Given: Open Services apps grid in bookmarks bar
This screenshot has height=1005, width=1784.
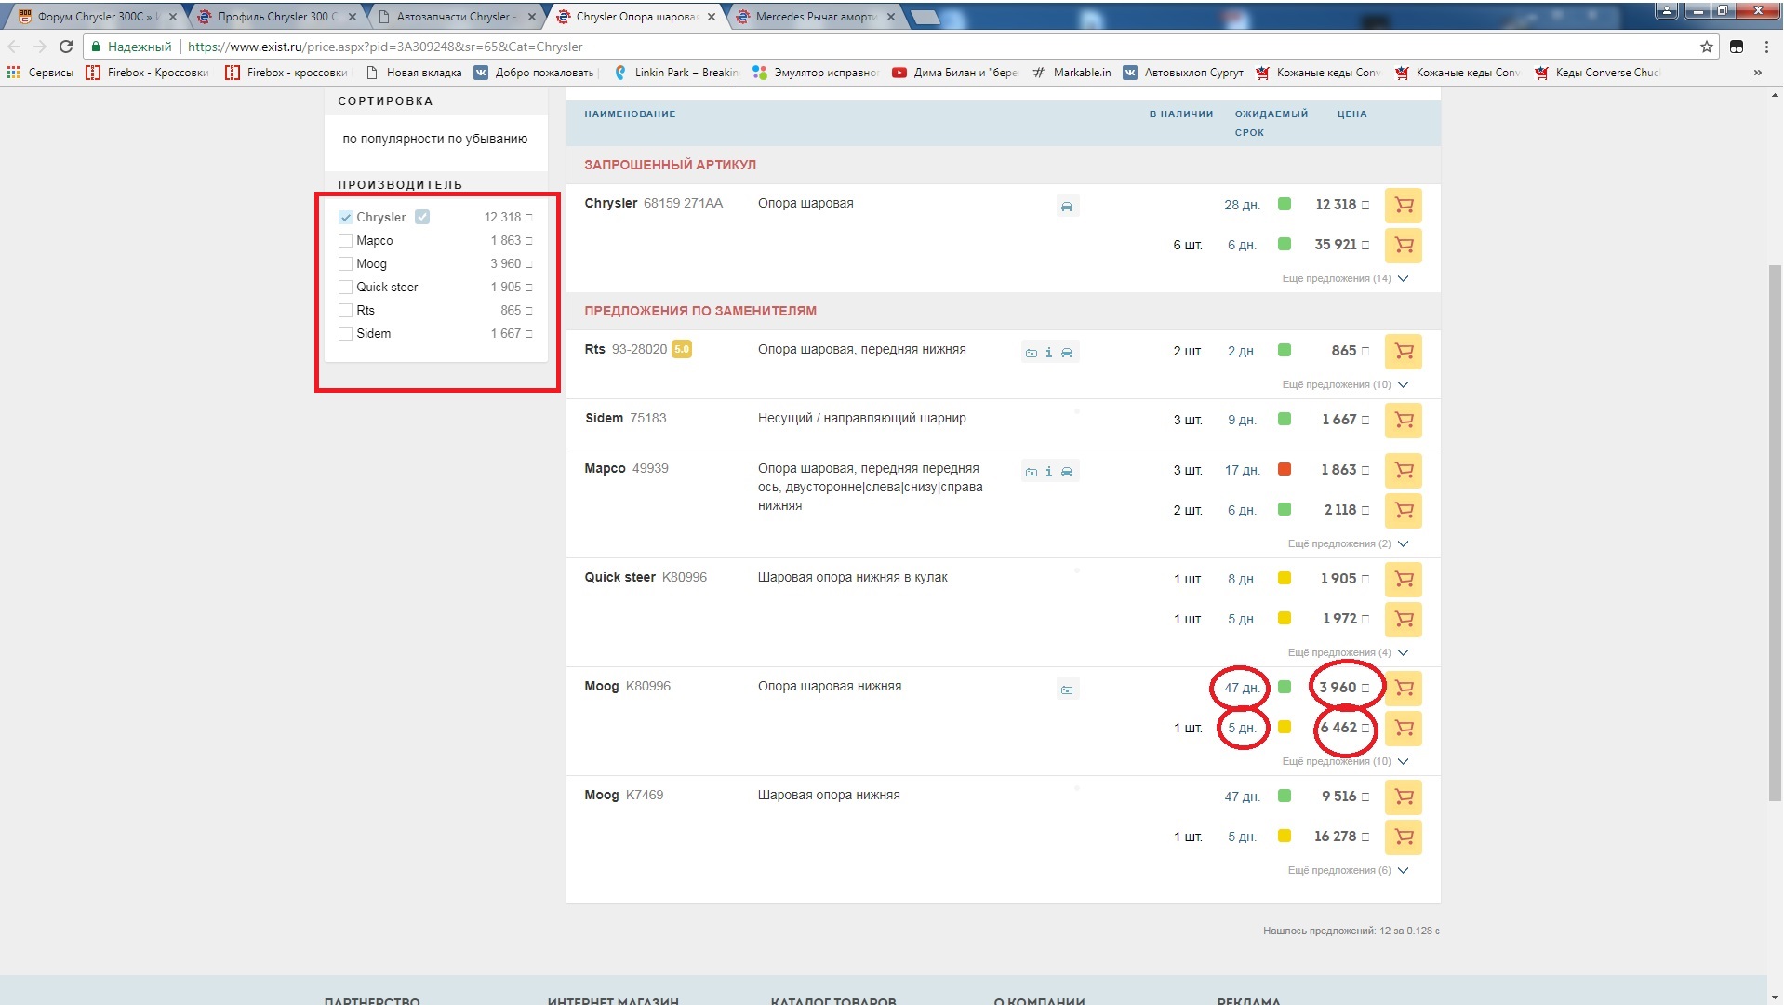Looking at the screenshot, I should pyautogui.click(x=39, y=73).
